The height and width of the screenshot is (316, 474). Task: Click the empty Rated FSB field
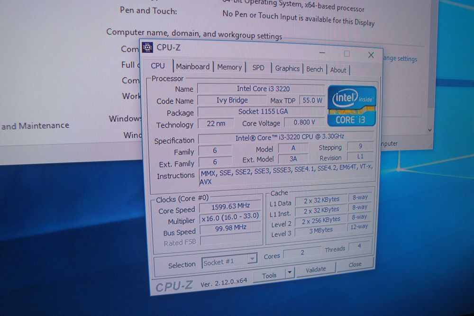(231, 239)
